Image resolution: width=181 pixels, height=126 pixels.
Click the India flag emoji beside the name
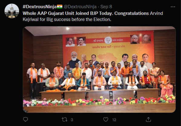click(x=60, y=7)
